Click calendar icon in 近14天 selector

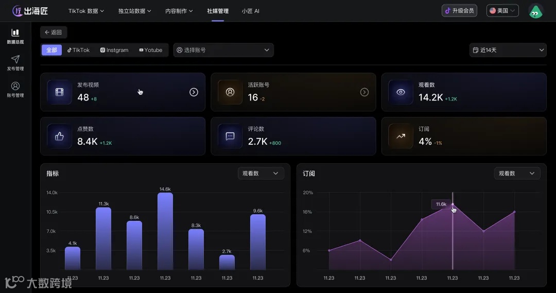pyautogui.click(x=476, y=50)
